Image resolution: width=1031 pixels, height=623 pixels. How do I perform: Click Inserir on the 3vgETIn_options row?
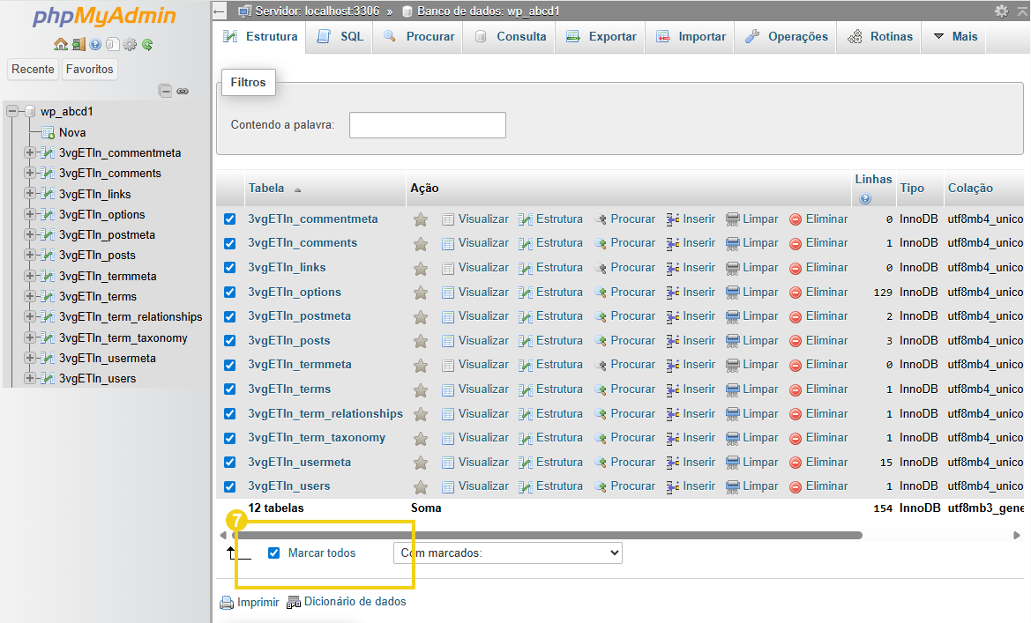697,292
